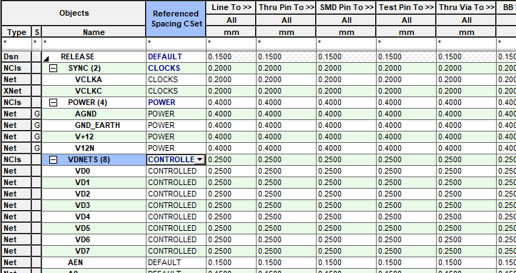Click the Type filter field
Image resolution: width=516 pixels, height=273 pixels.
click(16, 43)
